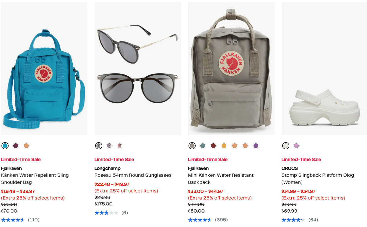Open the Kånken Water Repellent Sling Shoulder Bag link
This screenshot has width=367, height=227.
point(35,179)
